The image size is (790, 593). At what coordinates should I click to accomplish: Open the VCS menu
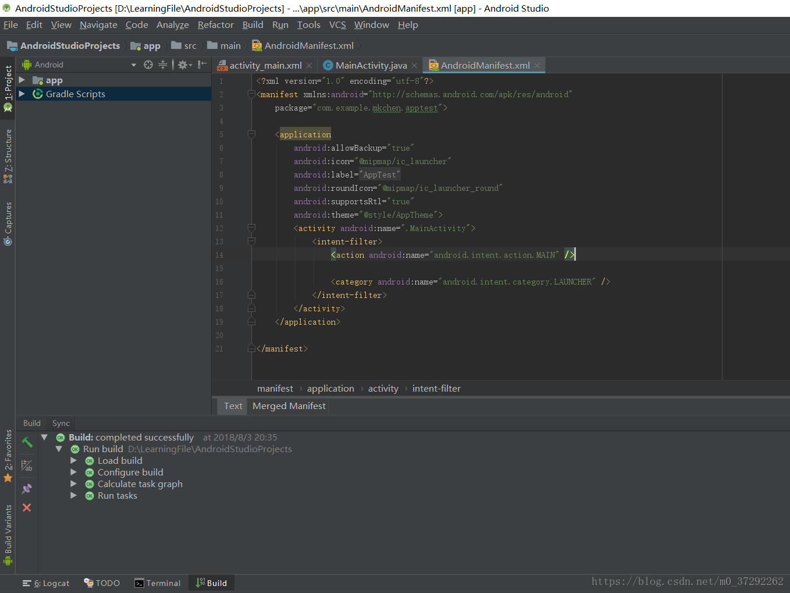click(337, 25)
